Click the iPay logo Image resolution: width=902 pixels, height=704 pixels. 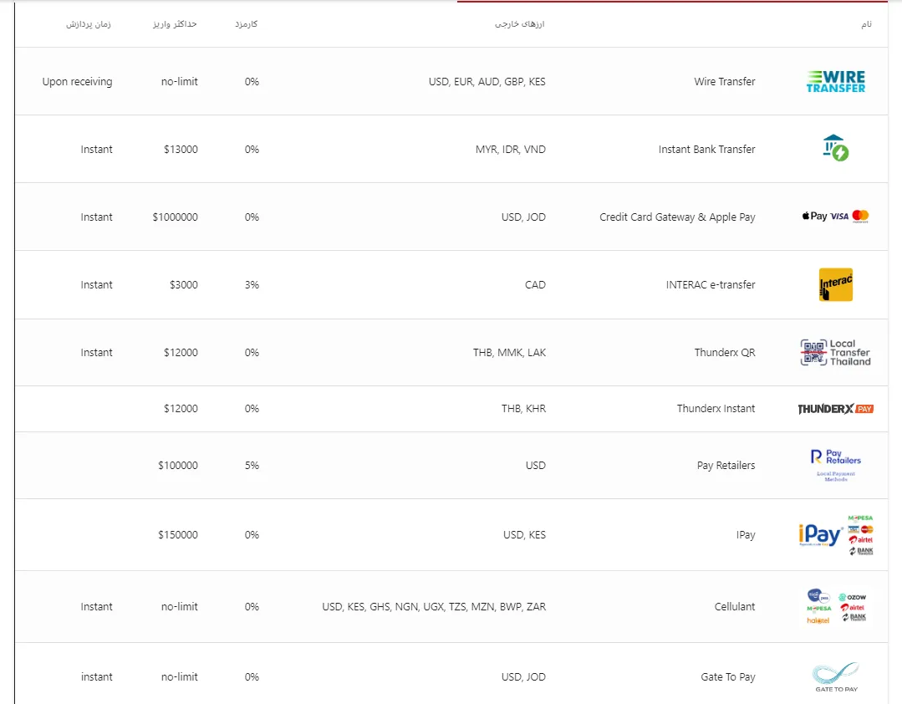point(835,535)
